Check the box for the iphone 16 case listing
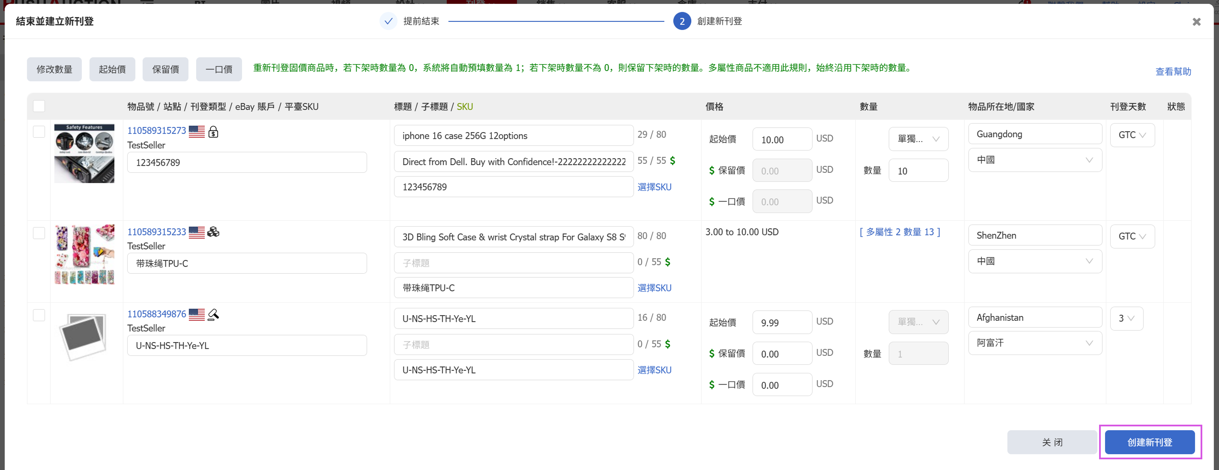The image size is (1219, 470). tap(39, 132)
